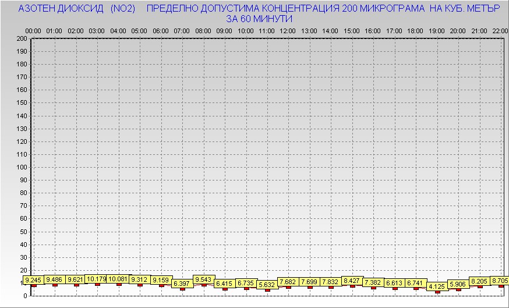Click the 190 y-axis label
Viewport: 509px width, 308px height.
pos(22,52)
